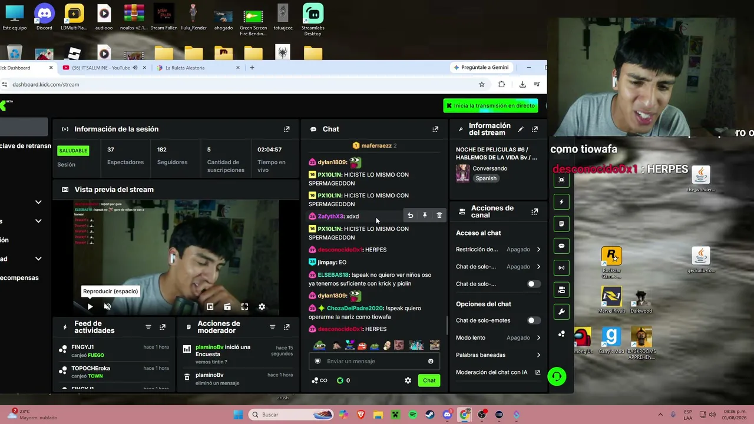Close the La Ruleta Aleatoria tab

[238, 68]
